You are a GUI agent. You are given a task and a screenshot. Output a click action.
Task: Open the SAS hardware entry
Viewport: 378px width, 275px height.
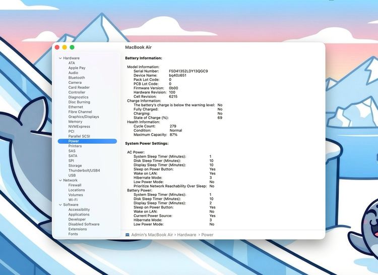[x=72, y=151]
